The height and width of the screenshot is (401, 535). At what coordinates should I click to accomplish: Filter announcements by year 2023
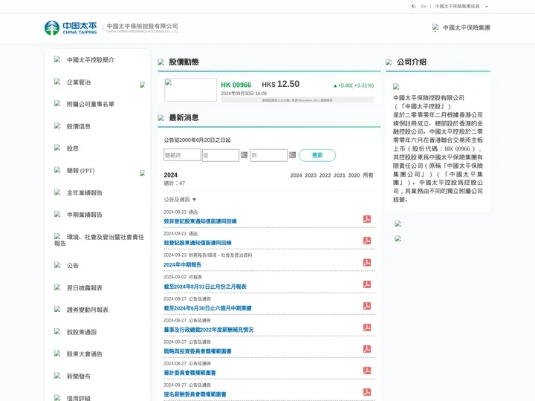[311, 175]
